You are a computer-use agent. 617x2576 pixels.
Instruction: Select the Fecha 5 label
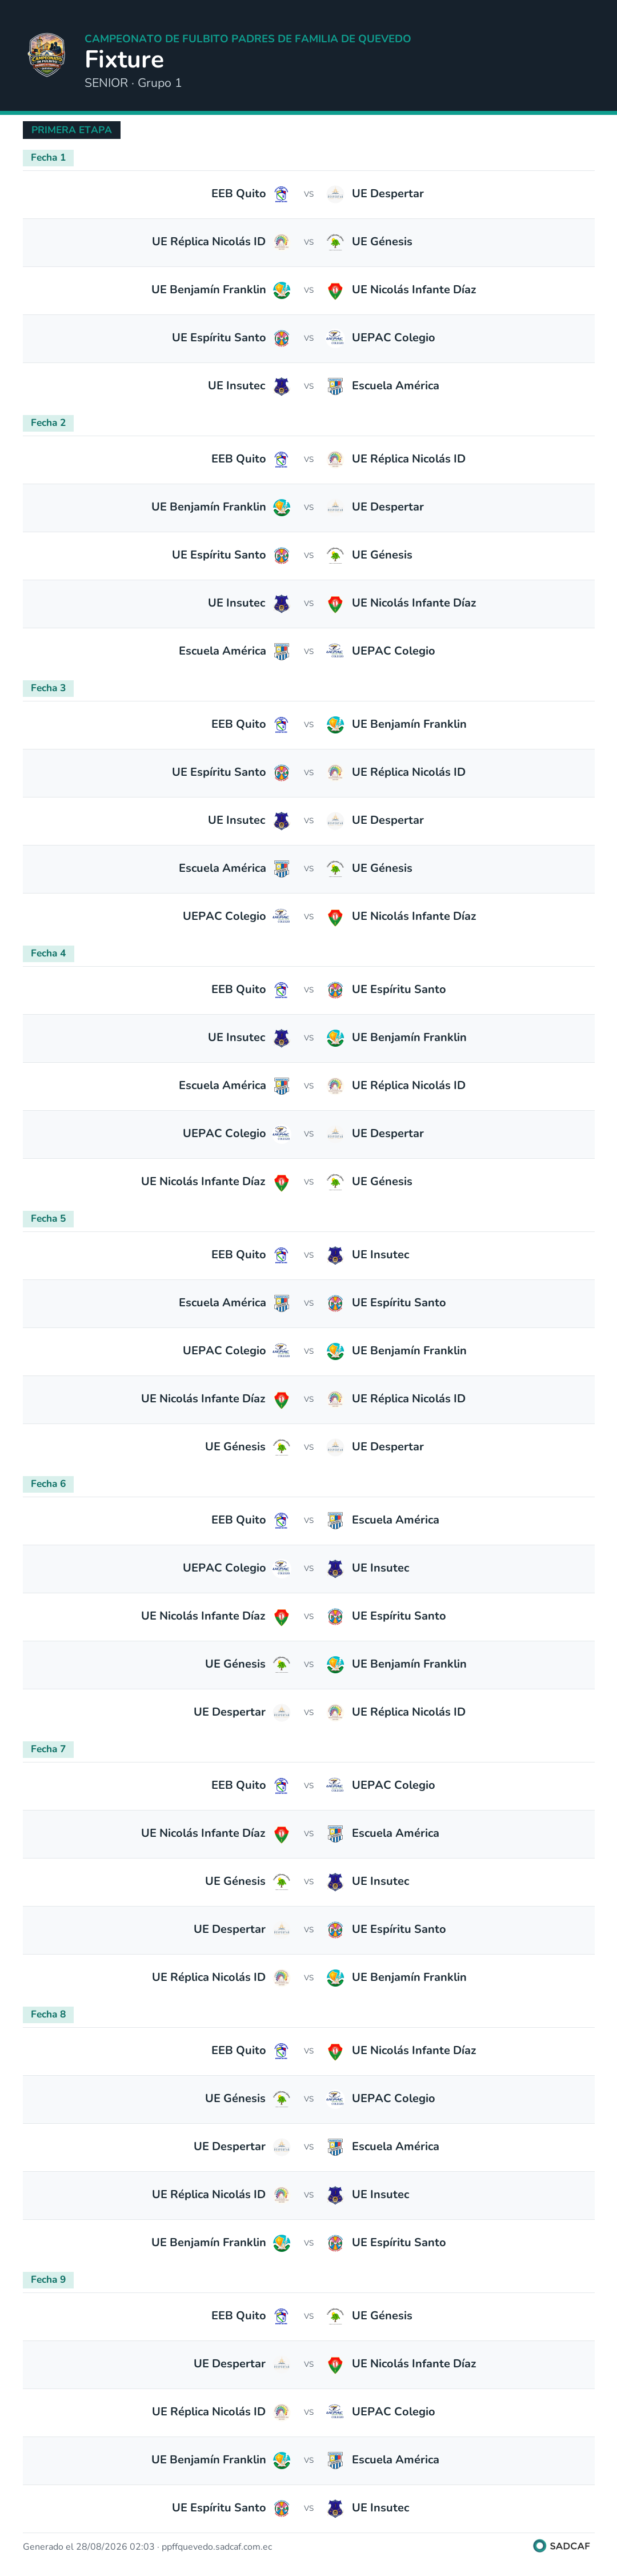[x=48, y=1218]
